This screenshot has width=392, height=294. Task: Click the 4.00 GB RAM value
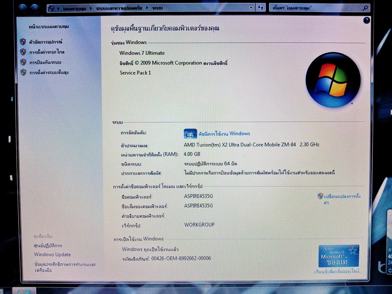click(x=192, y=154)
